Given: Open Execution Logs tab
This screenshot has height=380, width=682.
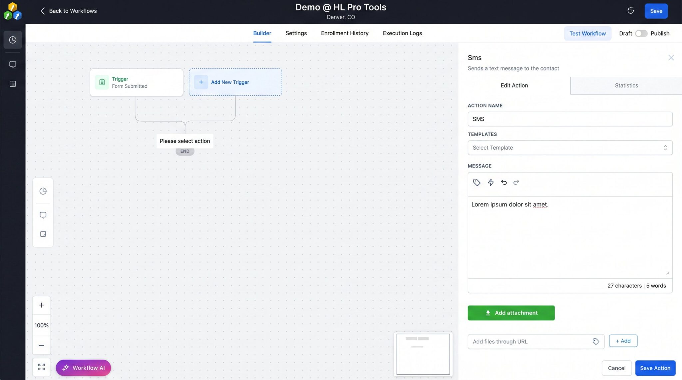Looking at the screenshot, I should tap(402, 33).
